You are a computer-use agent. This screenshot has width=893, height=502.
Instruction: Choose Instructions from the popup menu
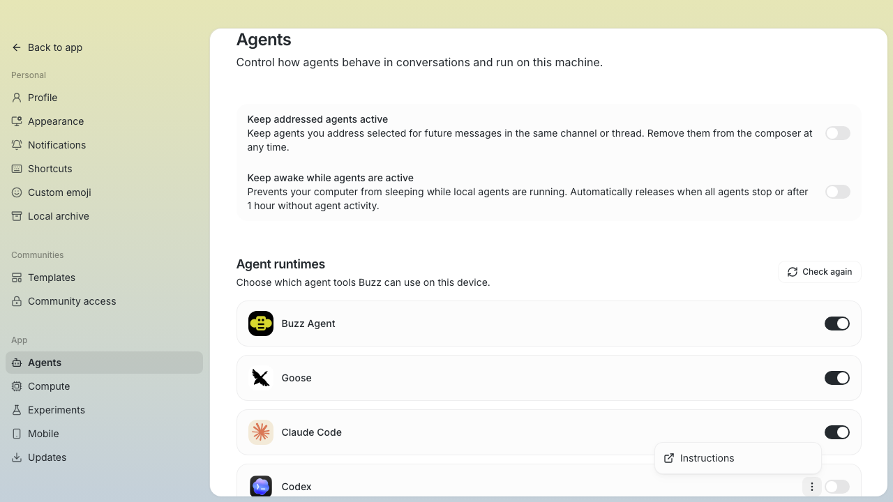tap(737, 458)
